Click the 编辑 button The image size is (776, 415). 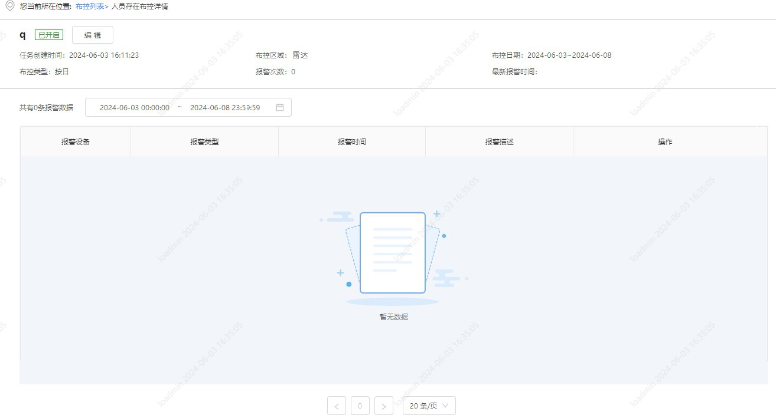(93, 35)
